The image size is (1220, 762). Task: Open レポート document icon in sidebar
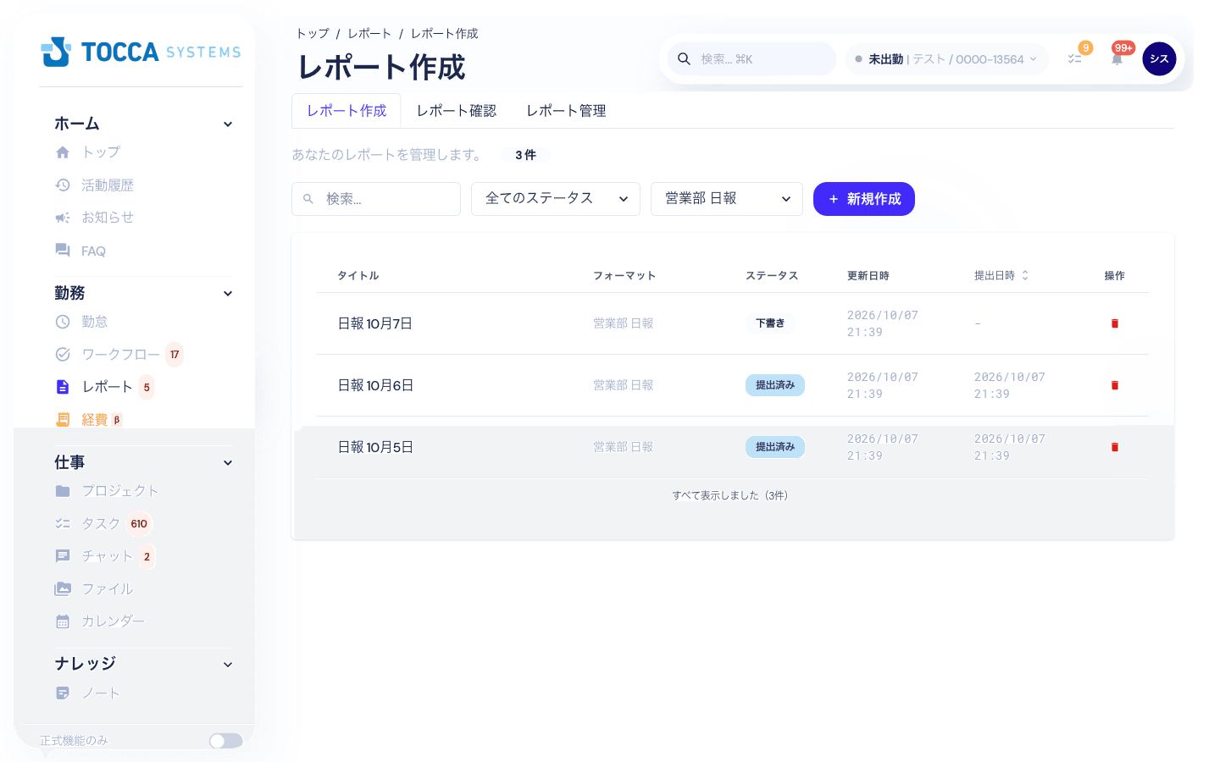click(x=63, y=387)
